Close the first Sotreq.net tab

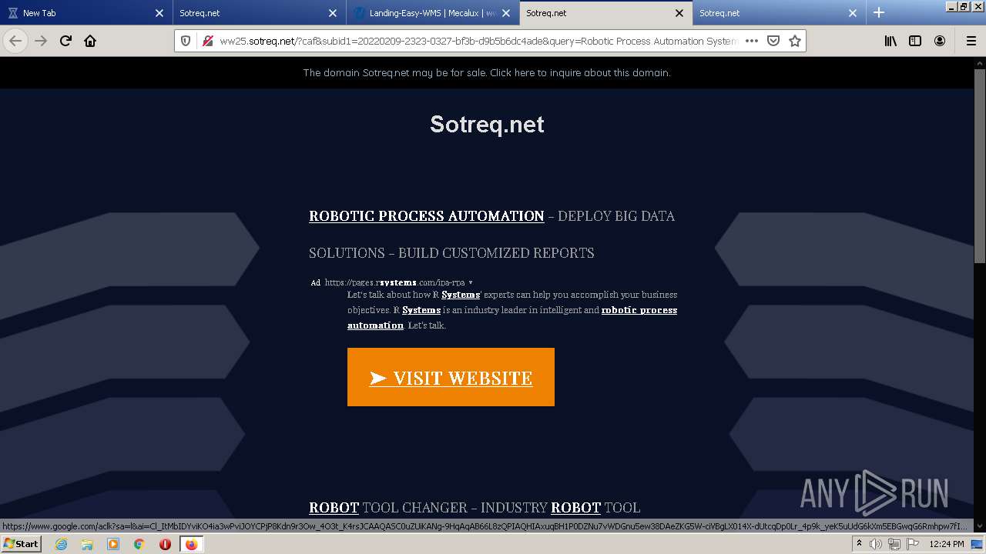[333, 13]
